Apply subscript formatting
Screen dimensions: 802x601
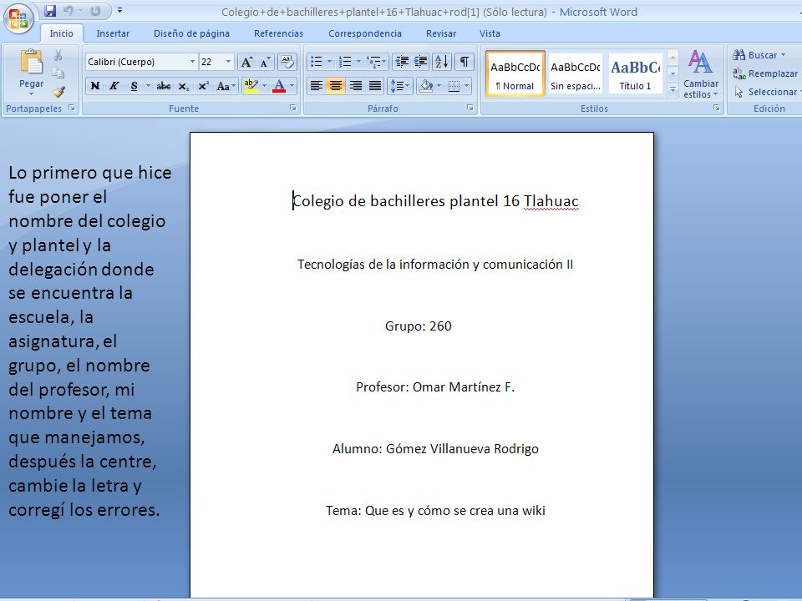184,86
